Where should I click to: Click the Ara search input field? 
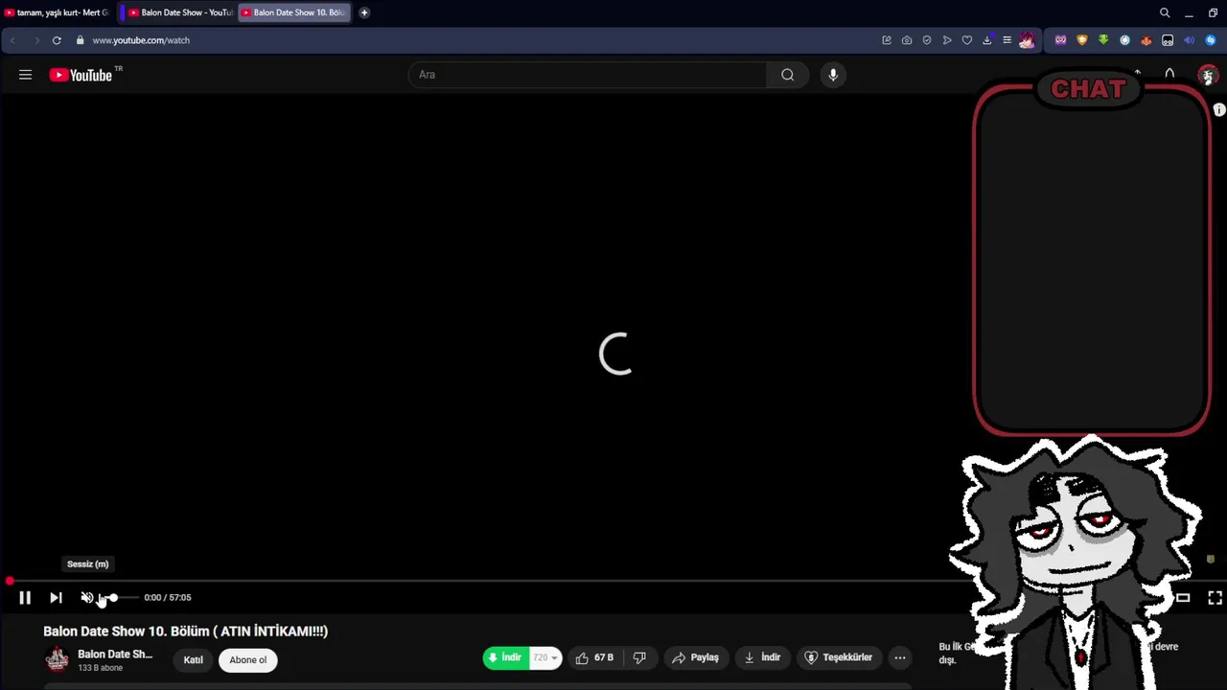point(588,75)
